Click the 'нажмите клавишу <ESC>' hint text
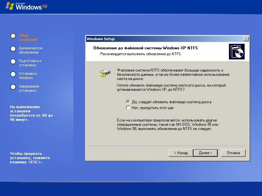 [x=30, y=160]
